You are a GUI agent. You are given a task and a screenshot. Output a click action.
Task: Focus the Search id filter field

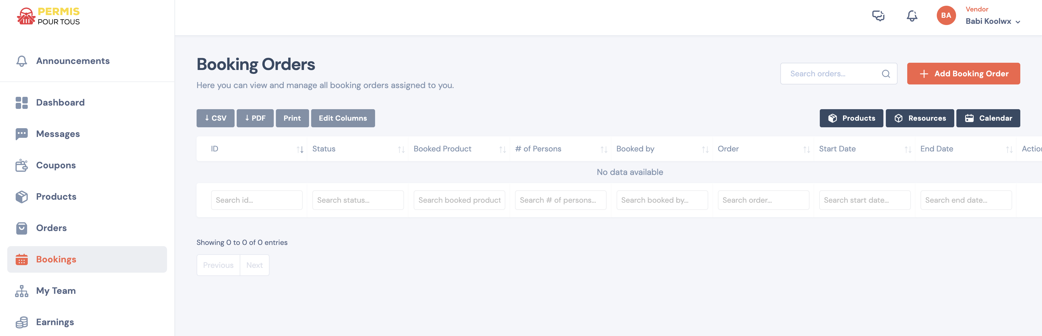(257, 200)
